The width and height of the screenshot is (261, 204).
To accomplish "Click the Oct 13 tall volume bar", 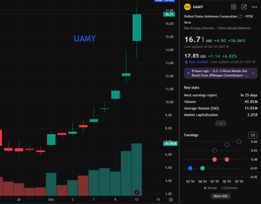I will point(137,170).
